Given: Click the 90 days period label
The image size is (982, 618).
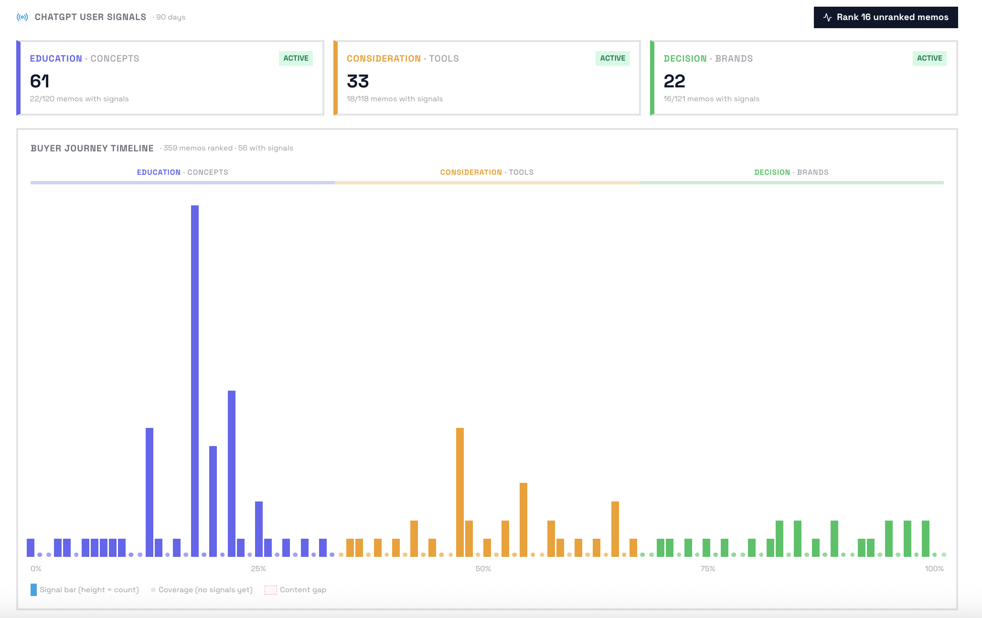Looking at the screenshot, I should [169, 17].
